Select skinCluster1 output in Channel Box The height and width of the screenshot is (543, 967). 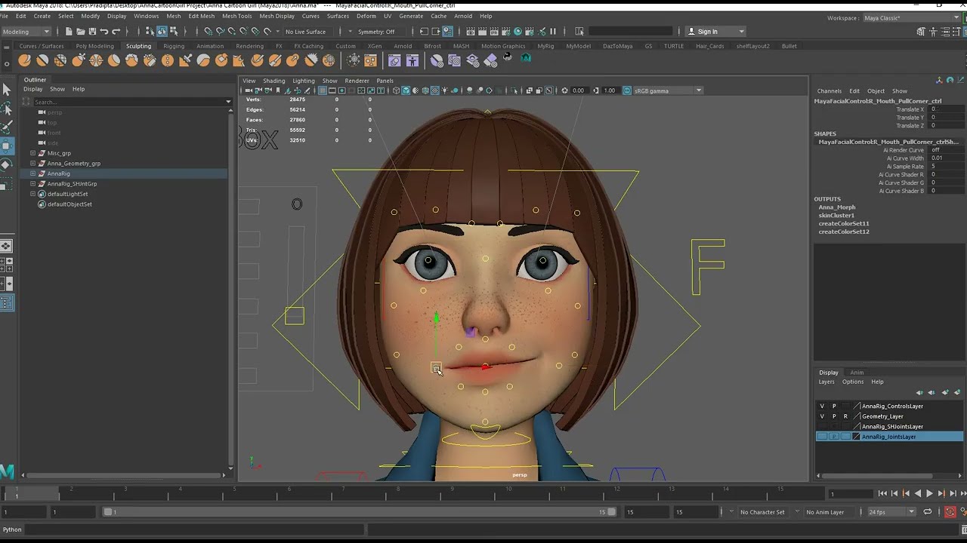click(x=836, y=216)
